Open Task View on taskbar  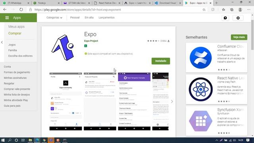tap(23, 140)
